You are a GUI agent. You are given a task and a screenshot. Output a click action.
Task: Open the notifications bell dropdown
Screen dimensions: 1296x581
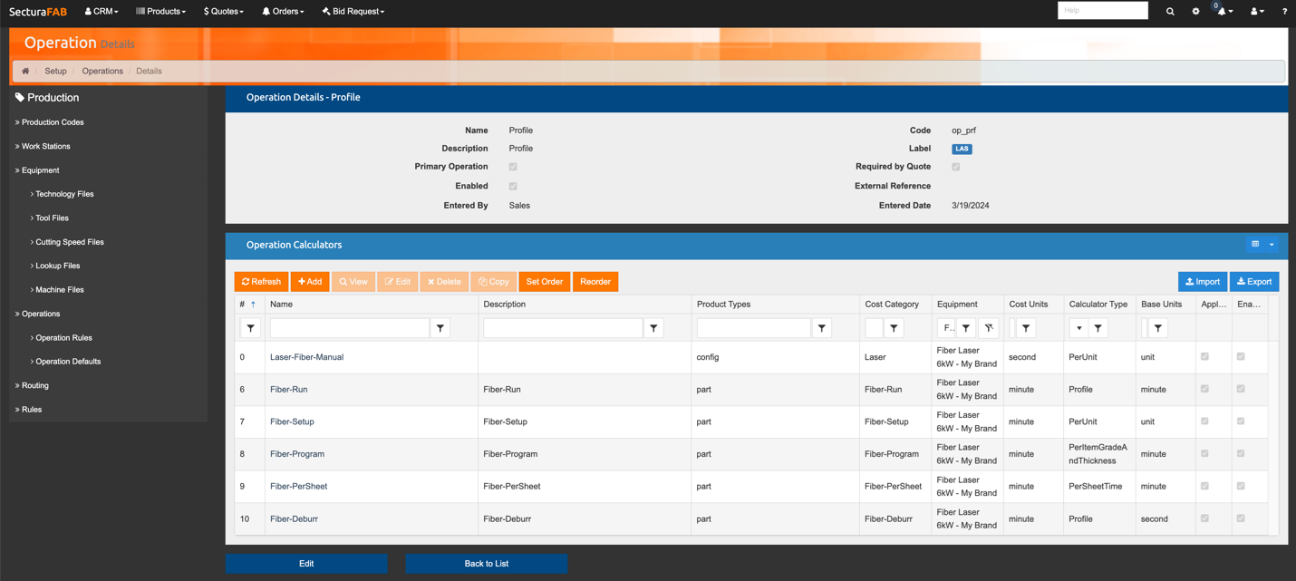1223,12
